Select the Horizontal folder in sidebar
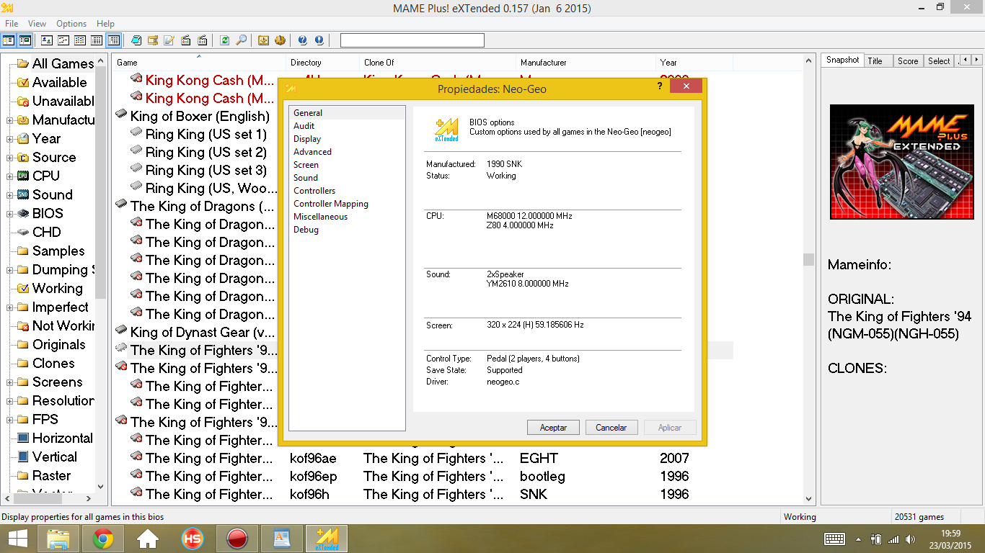This screenshot has height=553, width=985. click(x=62, y=438)
